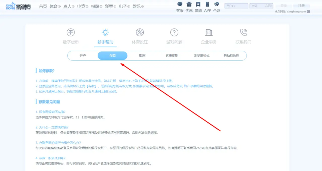This screenshot has height=171, width=322.
Task: Click the 忘记? forgot password link
Action: 268,6
